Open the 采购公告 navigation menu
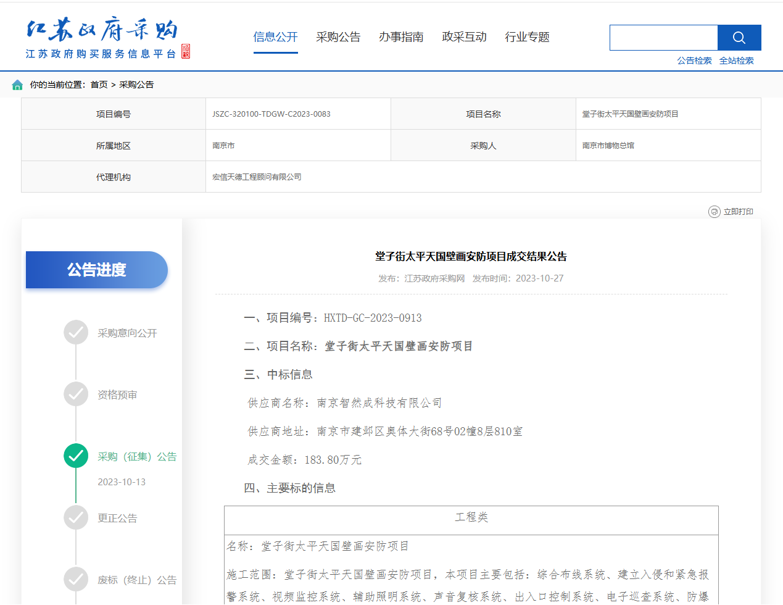This screenshot has height=605, width=783. click(338, 37)
